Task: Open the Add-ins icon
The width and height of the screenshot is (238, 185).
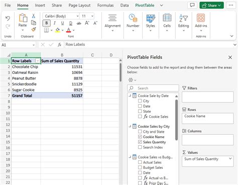Action: click(x=201, y=18)
